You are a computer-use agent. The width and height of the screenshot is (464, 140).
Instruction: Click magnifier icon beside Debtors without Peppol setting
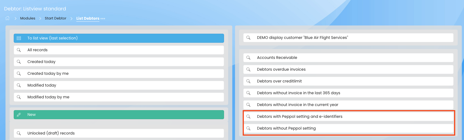[x=248, y=128]
